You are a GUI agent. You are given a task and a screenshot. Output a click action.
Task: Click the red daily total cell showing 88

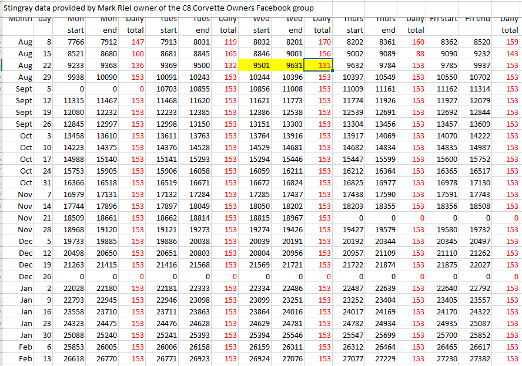click(419, 54)
